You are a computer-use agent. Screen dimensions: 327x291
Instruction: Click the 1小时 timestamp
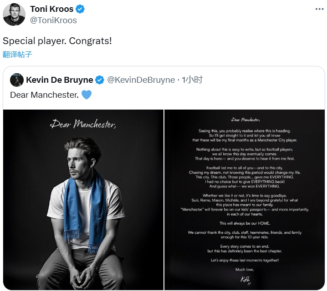click(192, 80)
